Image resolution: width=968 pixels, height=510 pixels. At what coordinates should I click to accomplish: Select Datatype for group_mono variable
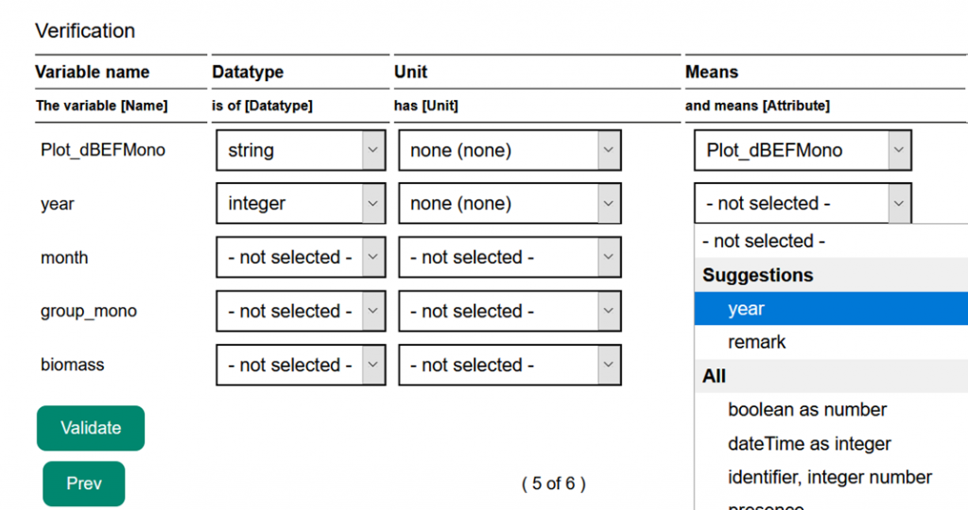[301, 311]
